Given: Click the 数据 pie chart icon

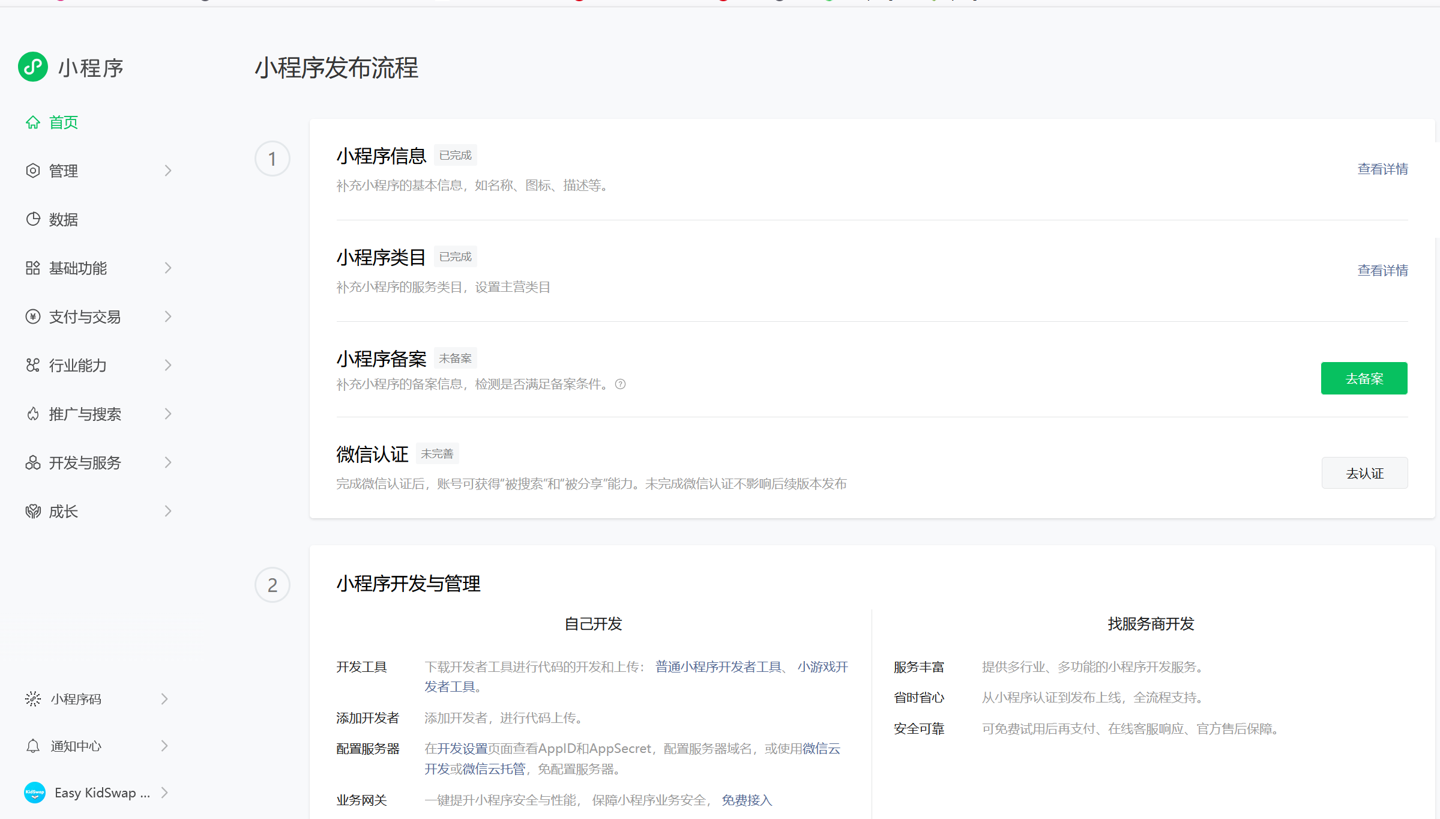Looking at the screenshot, I should pyautogui.click(x=33, y=219).
